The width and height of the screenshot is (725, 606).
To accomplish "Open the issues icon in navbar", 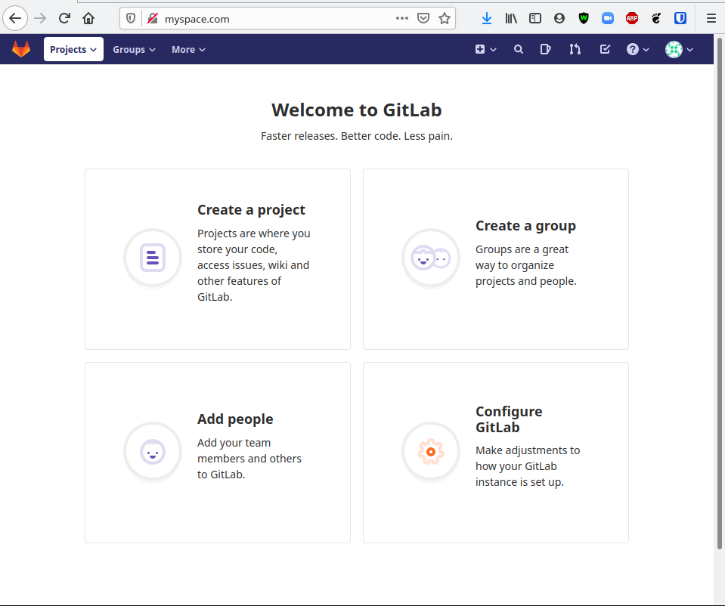I will [x=546, y=49].
